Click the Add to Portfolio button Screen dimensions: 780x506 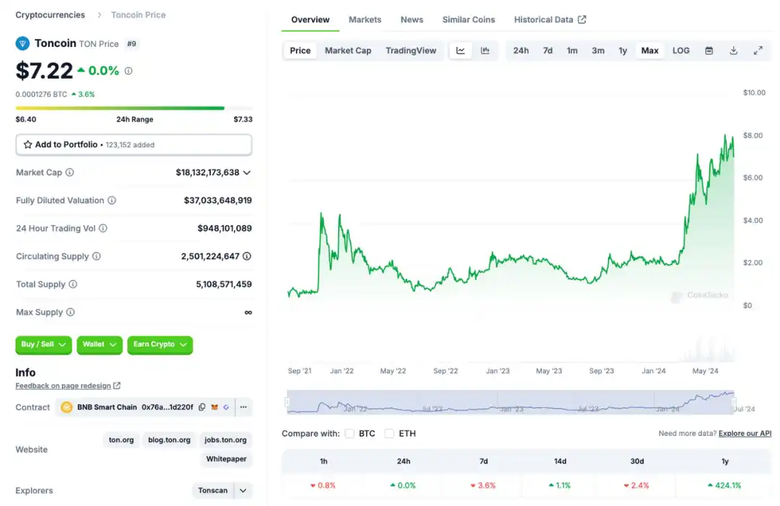click(134, 144)
